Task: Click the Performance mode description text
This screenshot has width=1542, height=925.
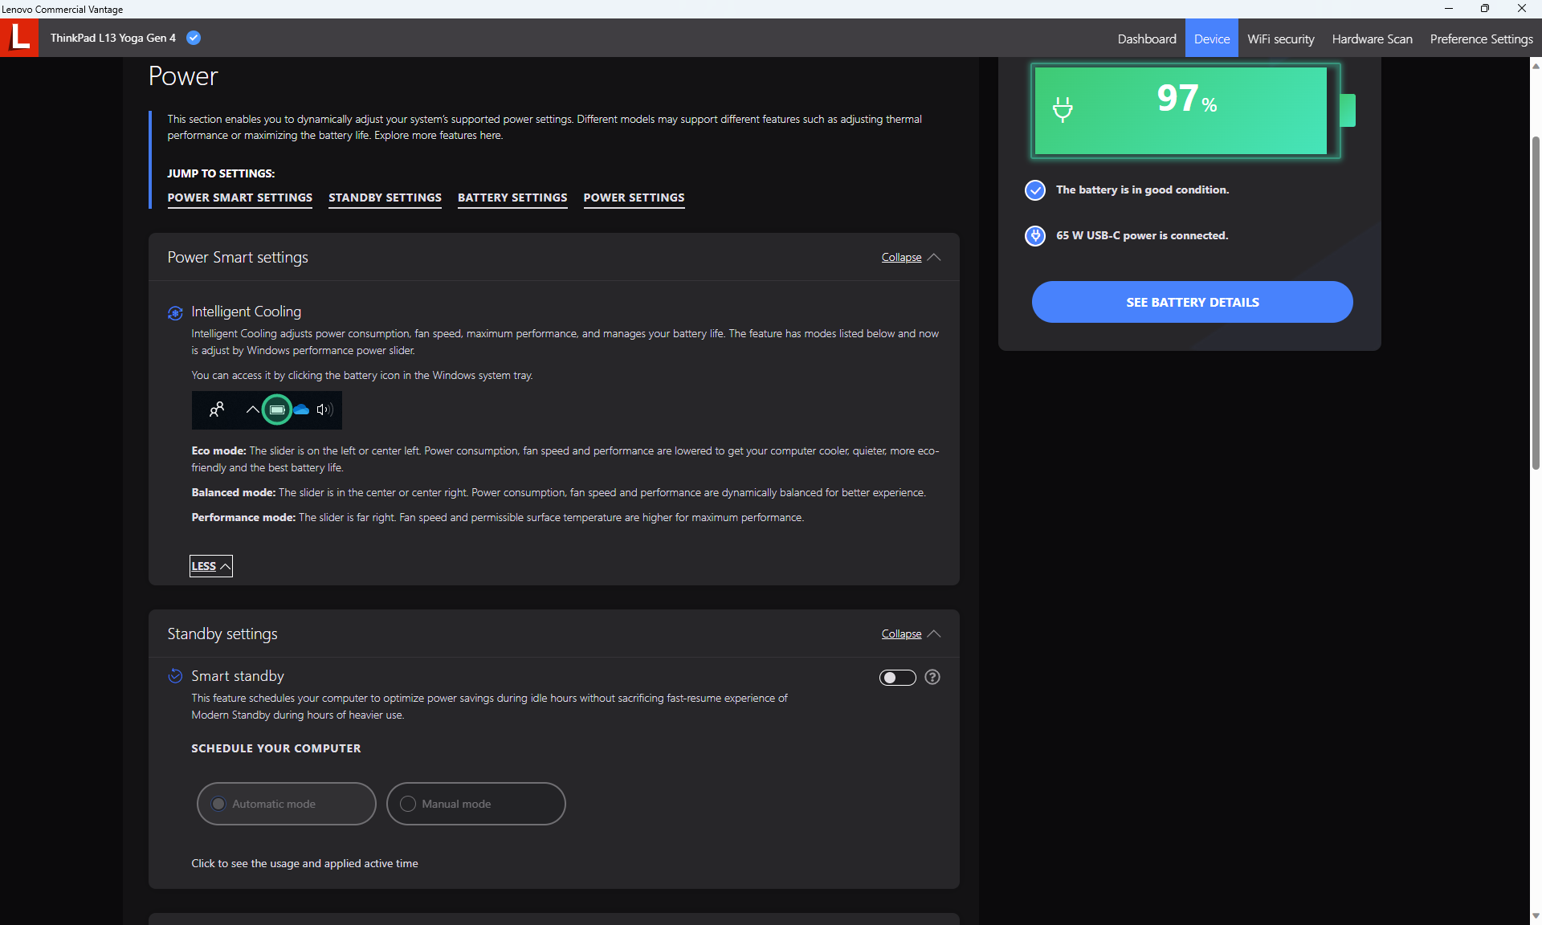Action: (498, 518)
